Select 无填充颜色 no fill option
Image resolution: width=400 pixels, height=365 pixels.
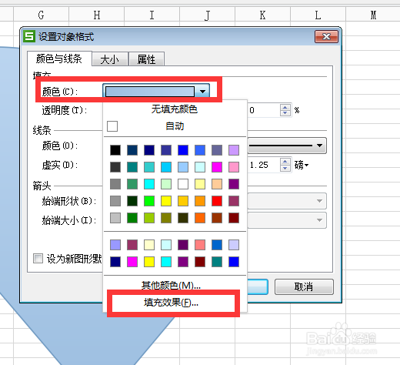tap(175, 109)
